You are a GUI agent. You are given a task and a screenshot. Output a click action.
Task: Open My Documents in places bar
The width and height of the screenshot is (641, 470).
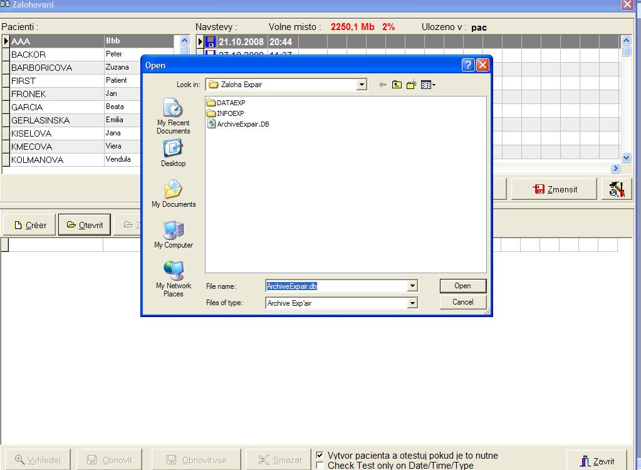point(174,194)
